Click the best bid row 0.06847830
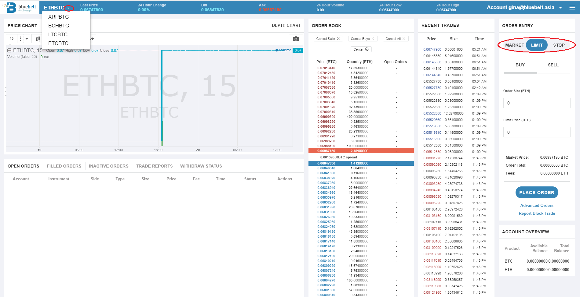 (x=361, y=163)
